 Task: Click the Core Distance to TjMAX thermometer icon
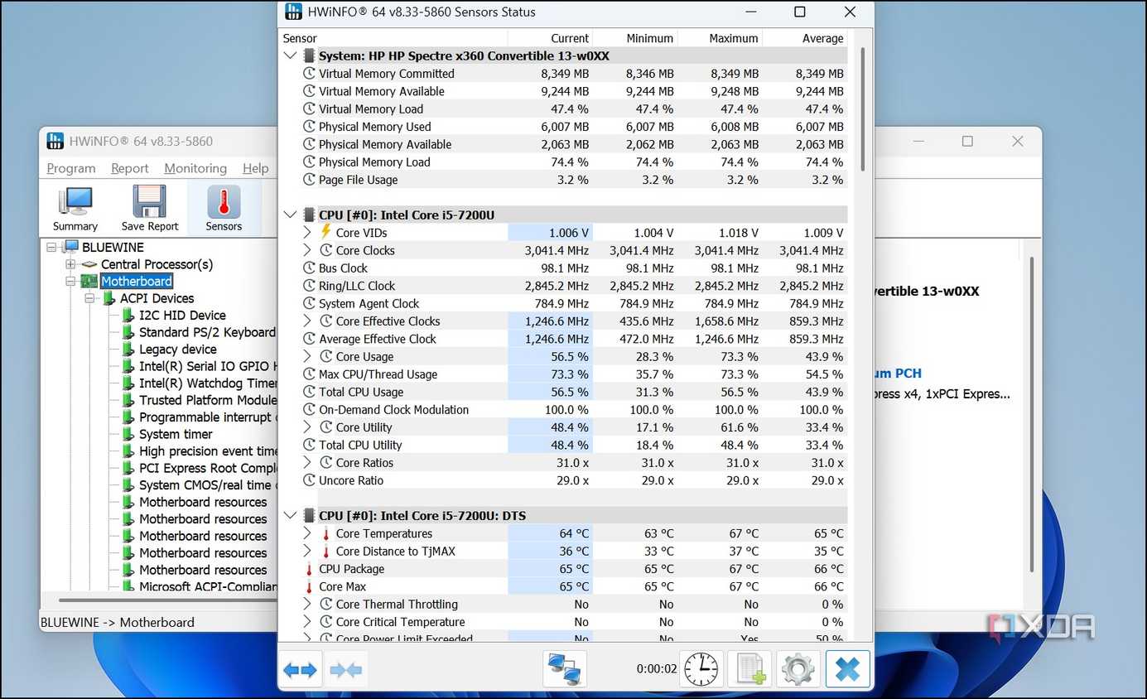325,551
